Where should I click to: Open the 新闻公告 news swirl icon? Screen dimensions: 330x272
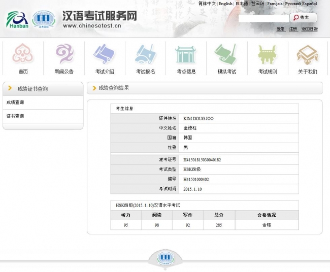(64, 53)
